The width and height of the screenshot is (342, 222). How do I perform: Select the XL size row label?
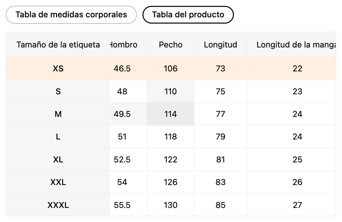click(x=58, y=159)
